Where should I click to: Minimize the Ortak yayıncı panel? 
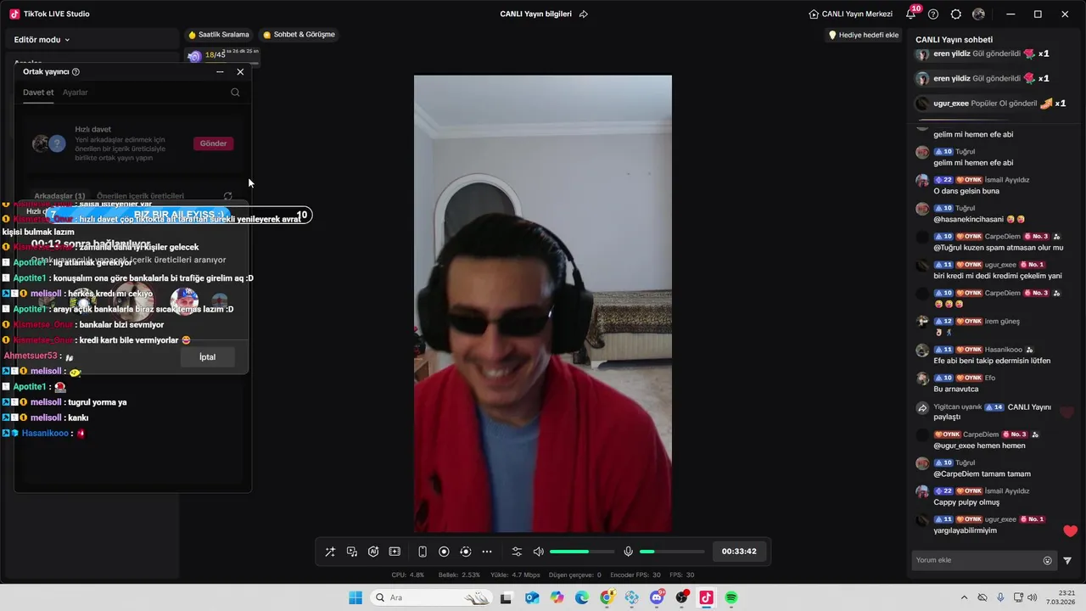[x=220, y=72]
